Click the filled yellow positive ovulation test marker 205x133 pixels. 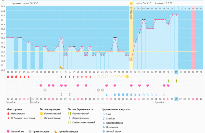[127, 77]
